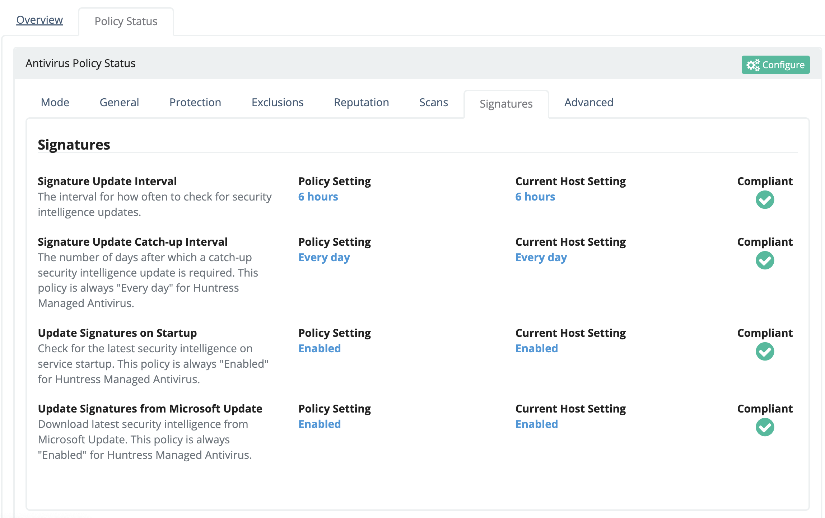This screenshot has height=518, width=825.
Task: Click 'Current Host Setting' label in Catch-up Interval row
Action: pyautogui.click(x=570, y=242)
